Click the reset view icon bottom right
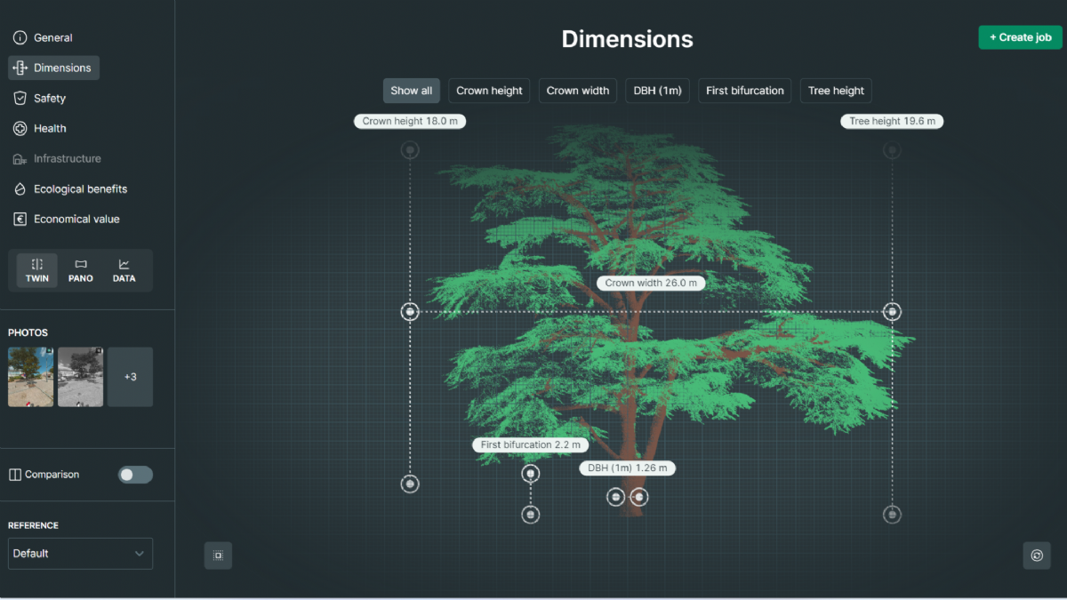 [x=1036, y=556]
